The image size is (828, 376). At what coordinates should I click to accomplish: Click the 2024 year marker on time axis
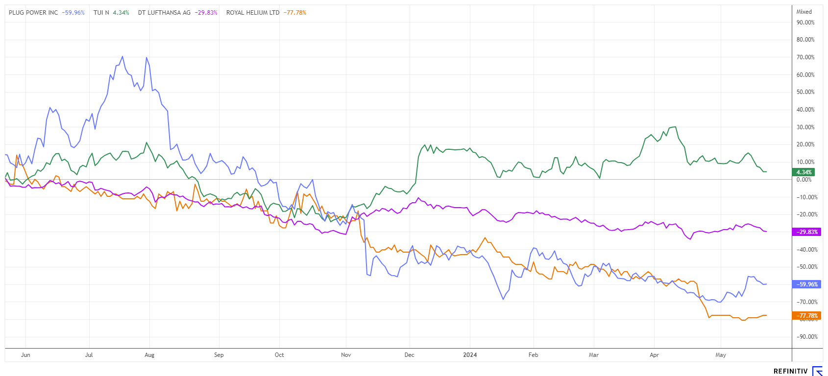[470, 355]
